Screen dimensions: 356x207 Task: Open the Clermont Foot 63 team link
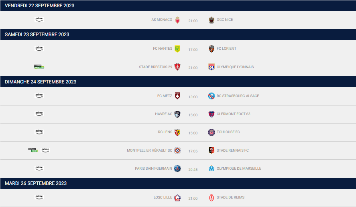tap(234, 114)
